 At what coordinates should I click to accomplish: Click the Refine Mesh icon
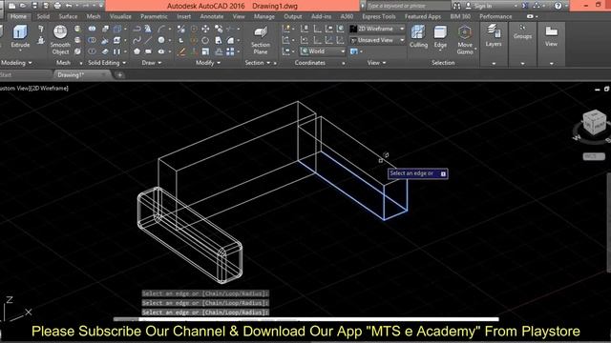point(78,51)
